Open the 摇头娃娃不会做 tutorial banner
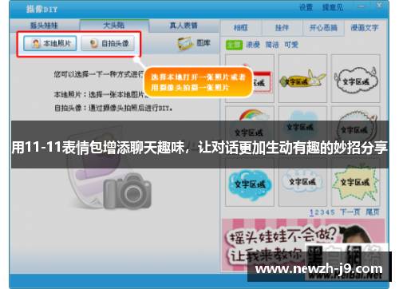Viewport: 399px width, 289px height. tap(303, 245)
